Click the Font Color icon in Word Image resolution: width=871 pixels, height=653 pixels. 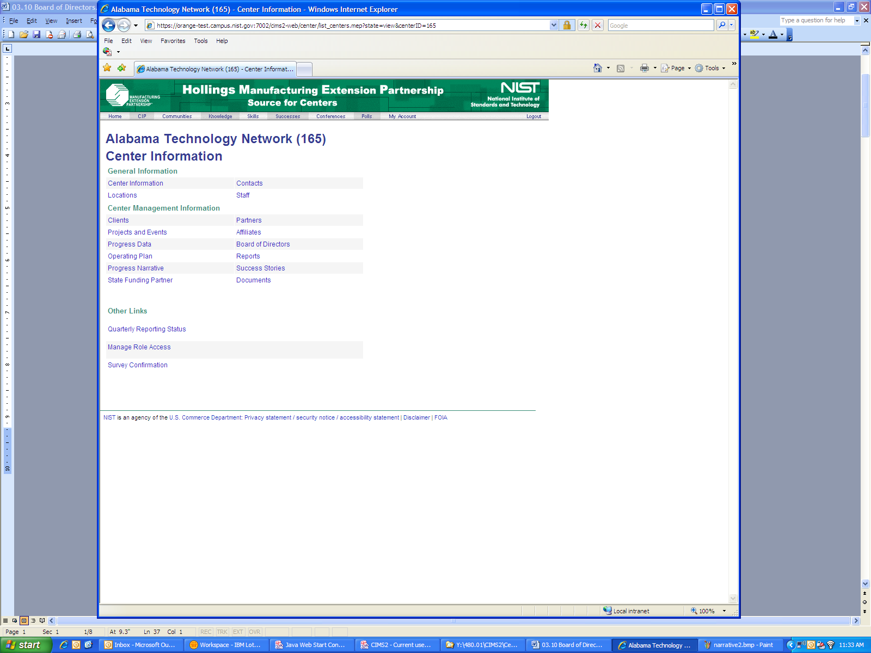click(773, 34)
